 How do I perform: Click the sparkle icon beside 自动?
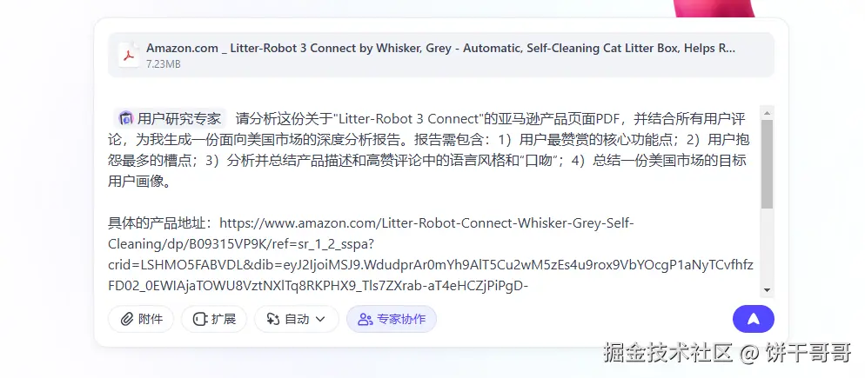[x=273, y=319]
